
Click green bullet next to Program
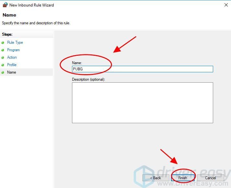(x=3, y=50)
